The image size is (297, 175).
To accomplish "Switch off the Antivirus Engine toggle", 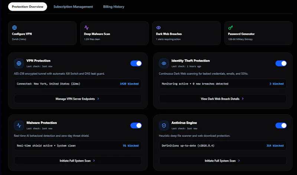I will (281, 125).
